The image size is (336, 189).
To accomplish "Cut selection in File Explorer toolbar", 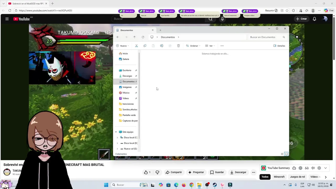I will 136,46.
